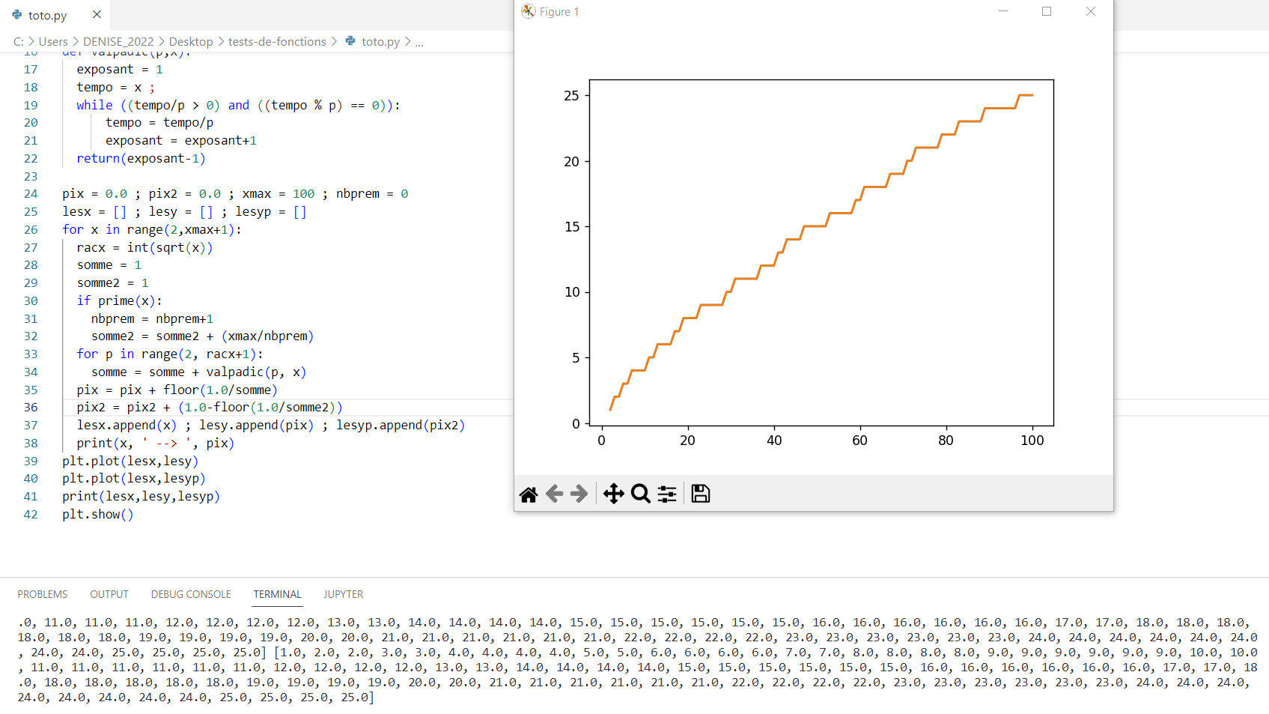Viewport: 1269px width, 714px height.
Task: Click the Desktop breadcrumb segment
Action: pos(191,42)
